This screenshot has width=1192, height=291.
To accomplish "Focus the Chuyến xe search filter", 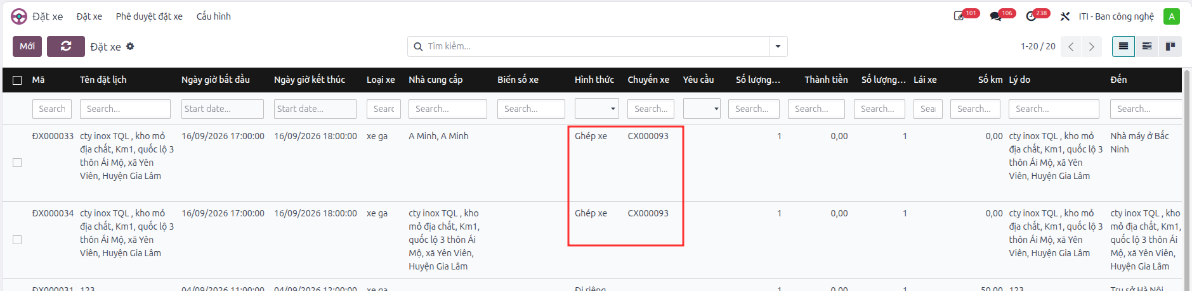I will 651,109.
